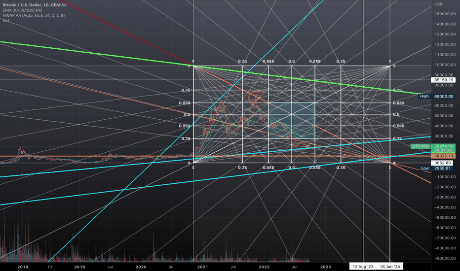Select the 85159.19 horizontal line price label

(444, 80)
